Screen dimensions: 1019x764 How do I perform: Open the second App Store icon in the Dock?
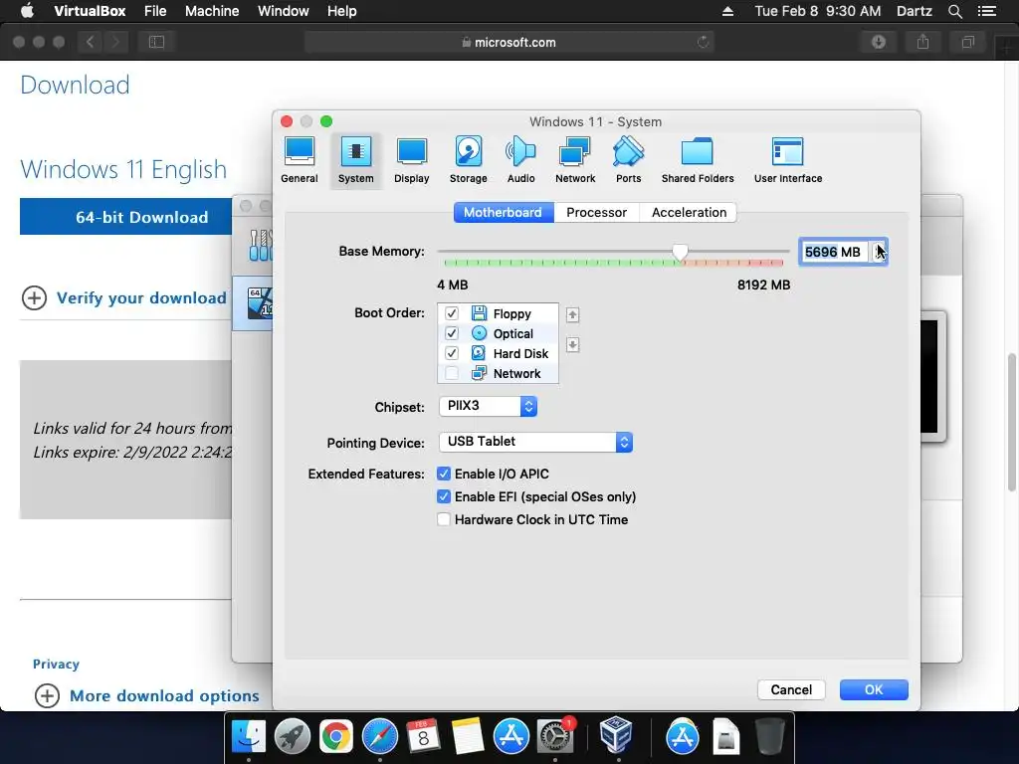pos(683,736)
